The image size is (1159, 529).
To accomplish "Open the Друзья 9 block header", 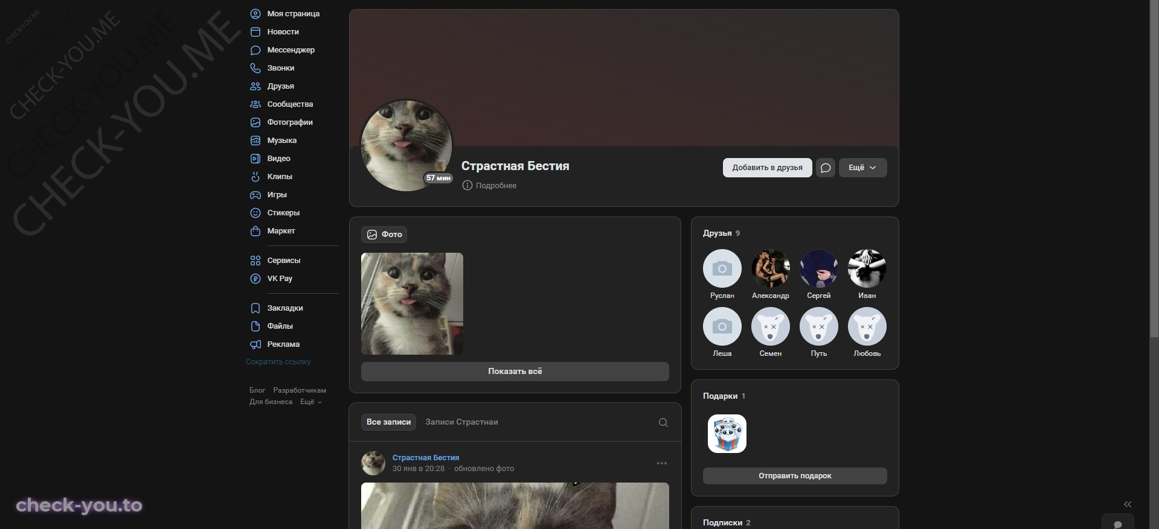I will click(x=721, y=233).
